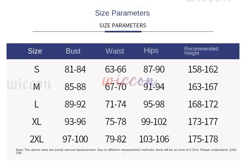Image resolution: width=246 pixels, height=167 pixels.
Task: Click the "Size Parameters" title text
Action: pyautogui.click(x=122, y=13)
